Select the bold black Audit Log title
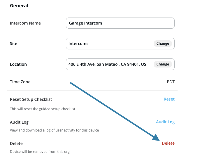 pos(19,122)
